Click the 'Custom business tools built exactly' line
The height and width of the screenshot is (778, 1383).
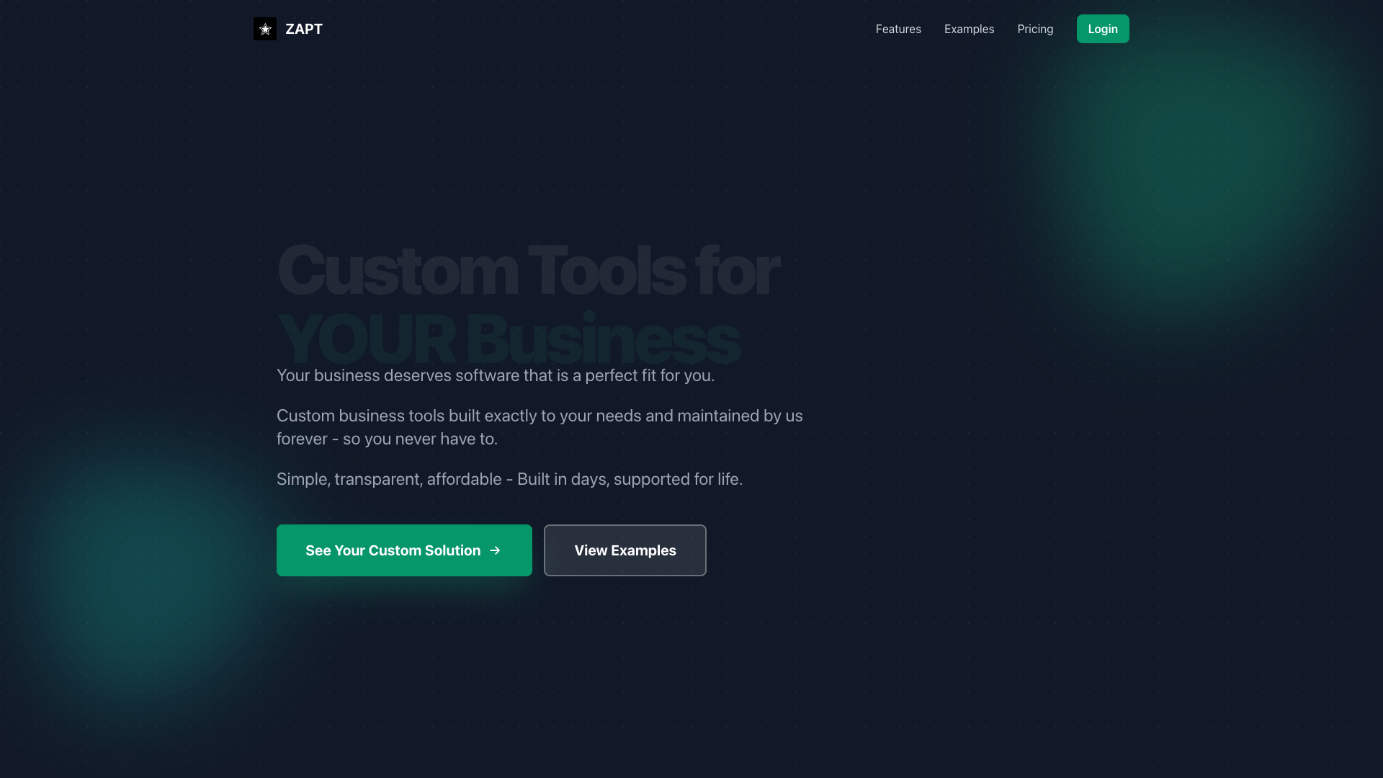(540, 416)
